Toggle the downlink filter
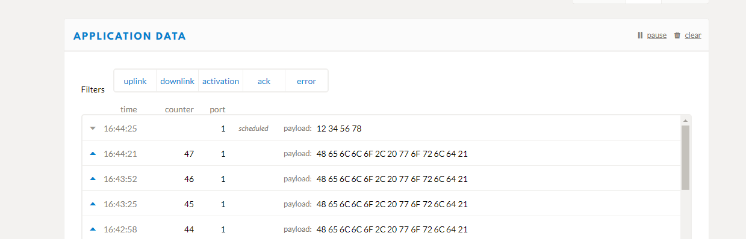 pos(177,81)
